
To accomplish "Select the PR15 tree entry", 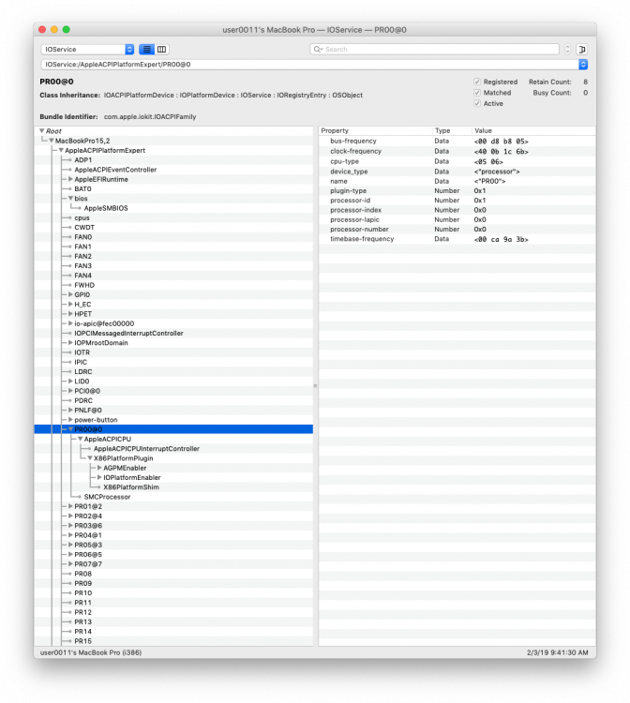I will 82,641.
